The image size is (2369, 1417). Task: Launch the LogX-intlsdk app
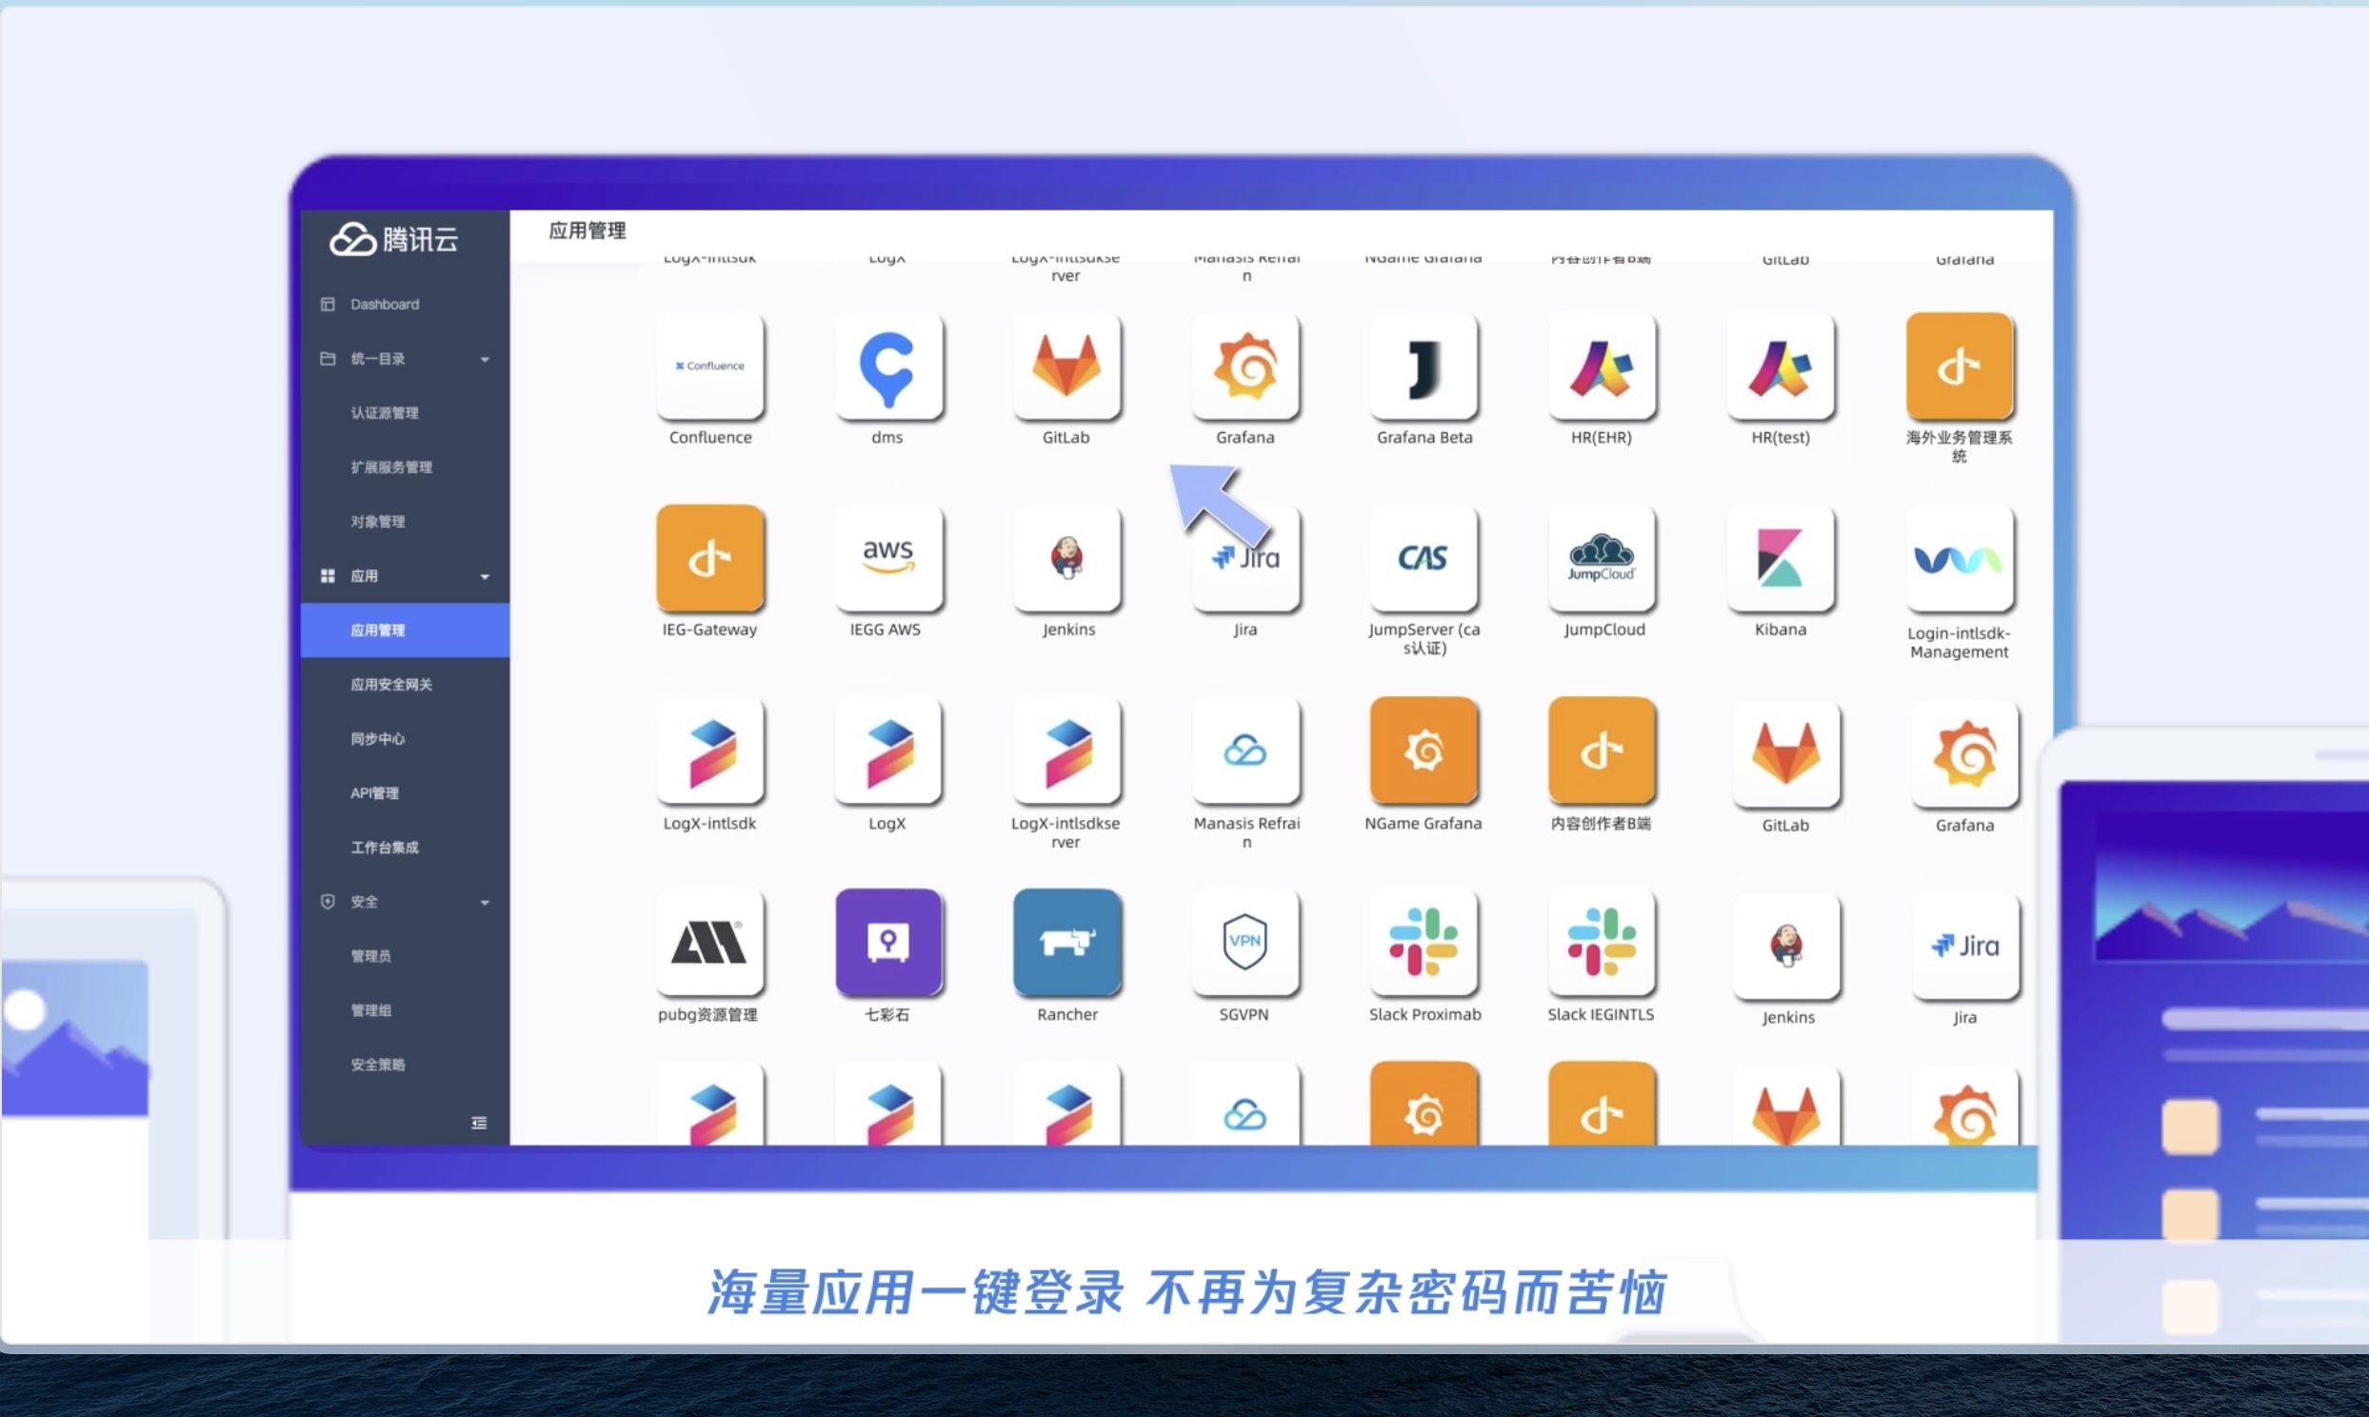[x=710, y=750]
